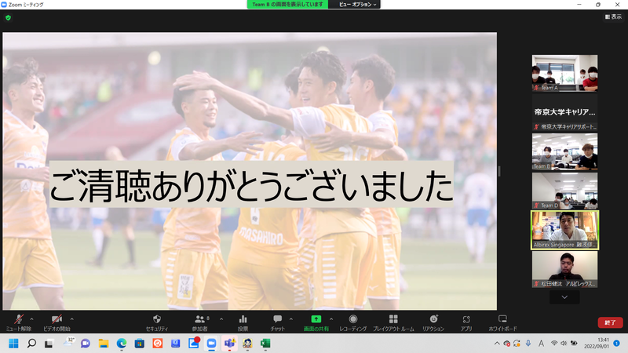The image size is (628, 353).
Task: Open the View Options (ビュー オプション) dropdown
Action: (x=358, y=5)
